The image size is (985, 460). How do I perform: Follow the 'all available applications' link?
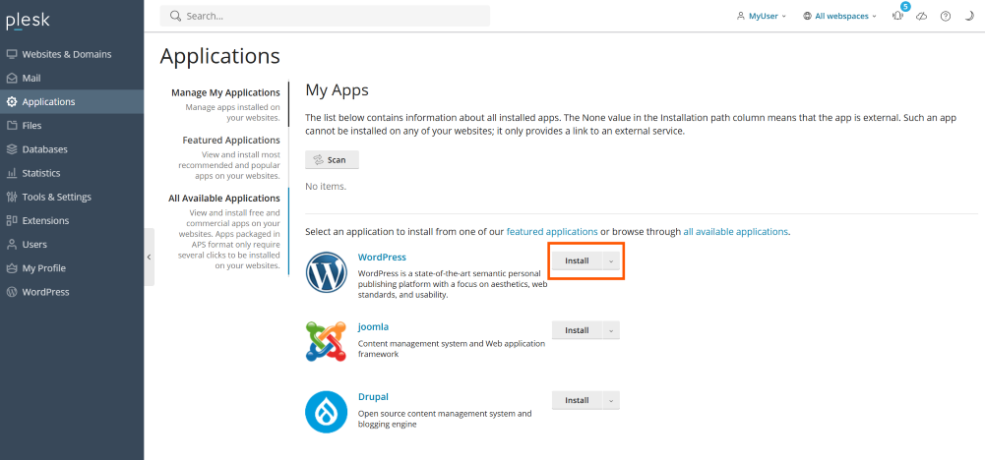735,232
